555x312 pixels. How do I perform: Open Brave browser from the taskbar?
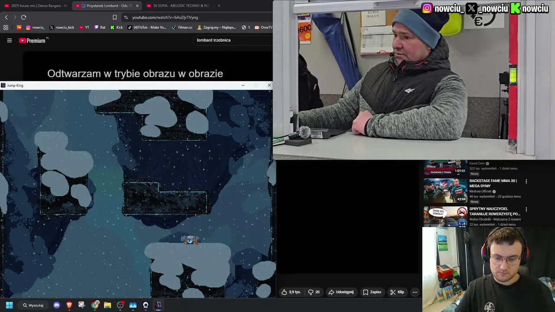point(69,305)
